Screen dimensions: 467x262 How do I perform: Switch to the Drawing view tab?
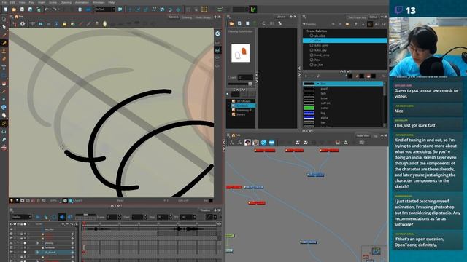click(x=187, y=17)
